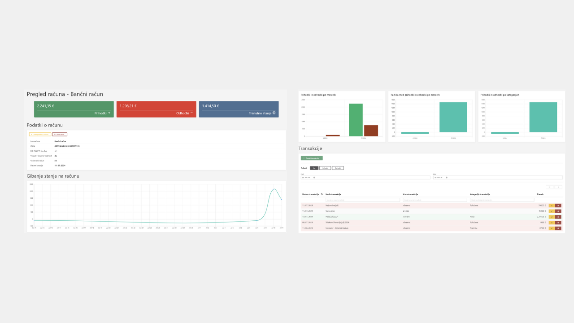The height and width of the screenshot is (323, 574).
Task: Go to next page of transactions
Action: point(558,187)
